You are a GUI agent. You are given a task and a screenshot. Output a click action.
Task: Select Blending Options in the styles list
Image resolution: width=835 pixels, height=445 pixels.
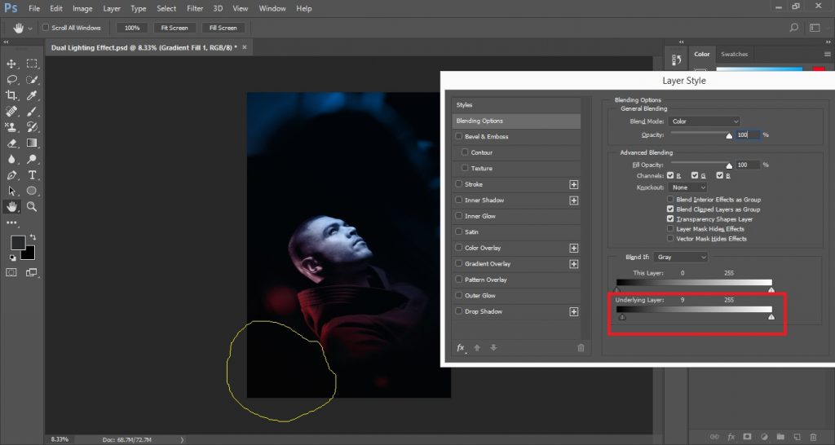click(516, 121)
